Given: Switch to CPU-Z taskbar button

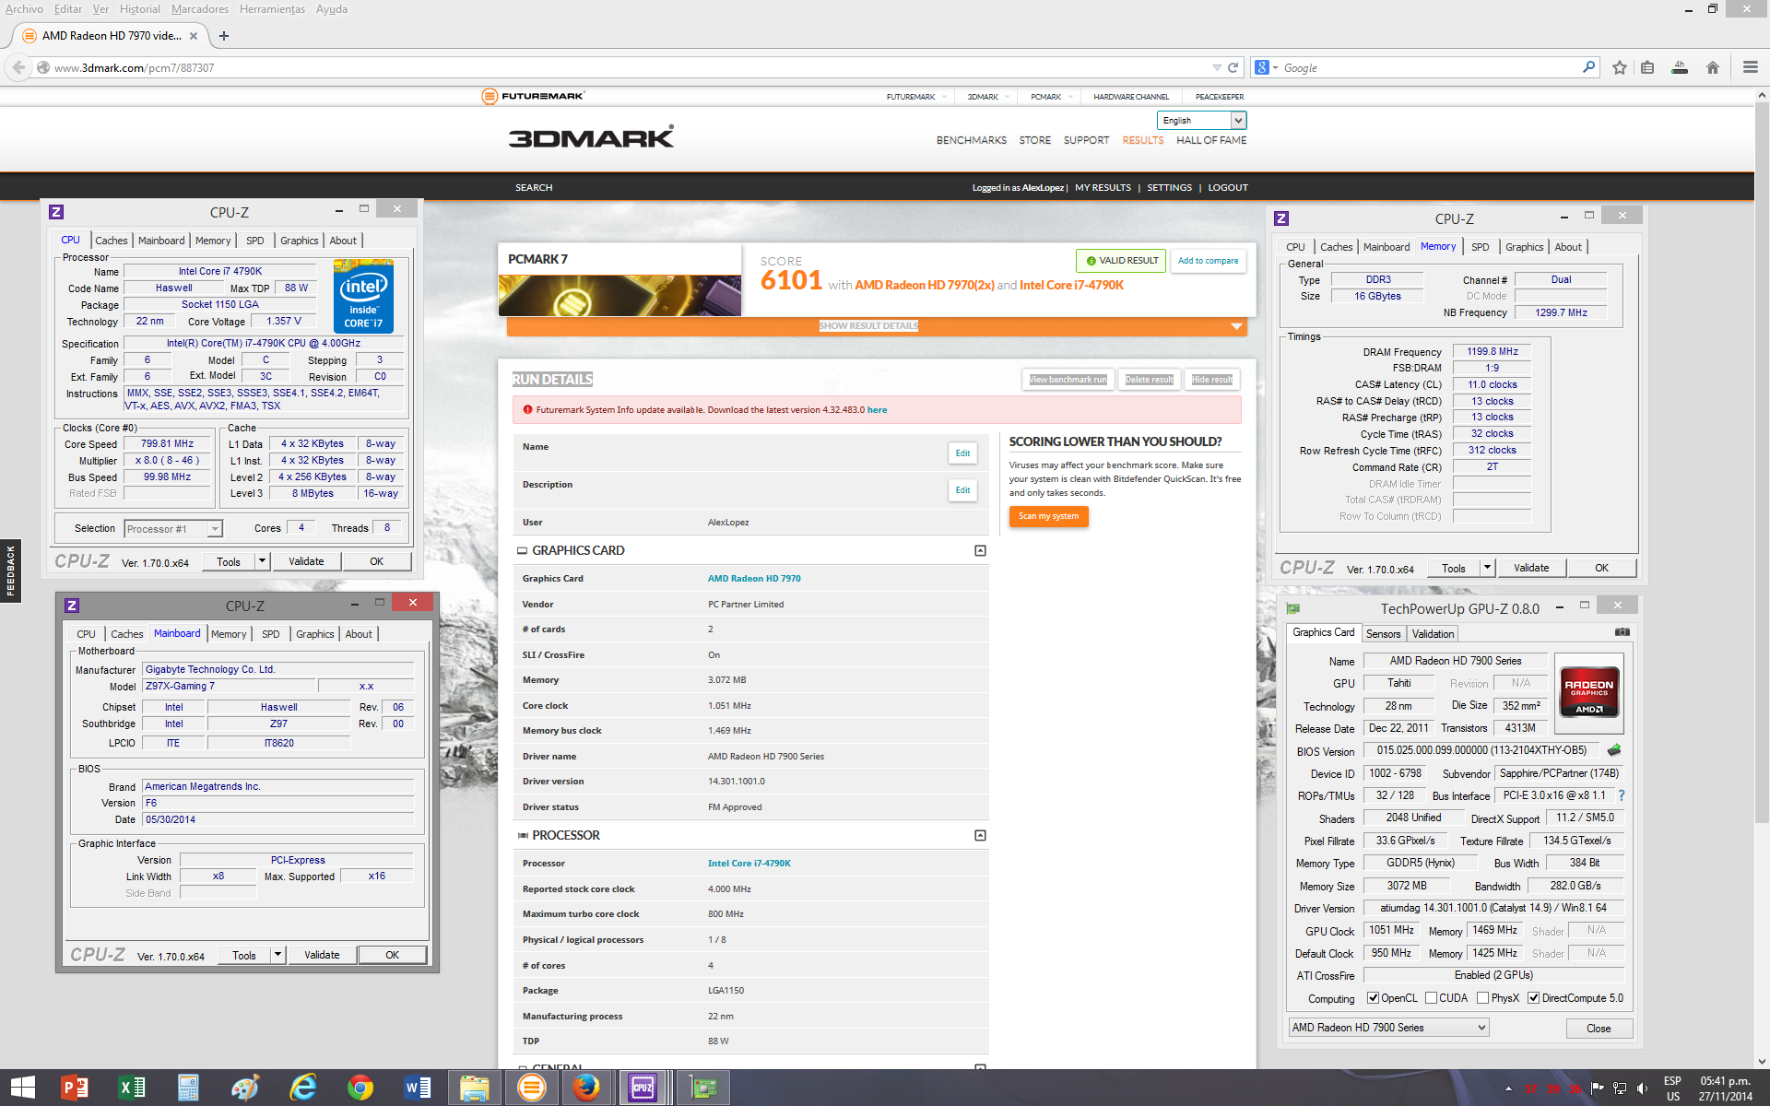Looking at the screenshot, I should click(x=643, y=1088).
